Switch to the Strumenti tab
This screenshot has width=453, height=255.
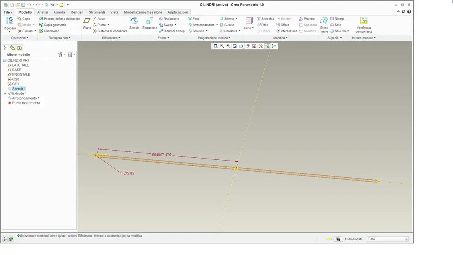coord(97,12)
